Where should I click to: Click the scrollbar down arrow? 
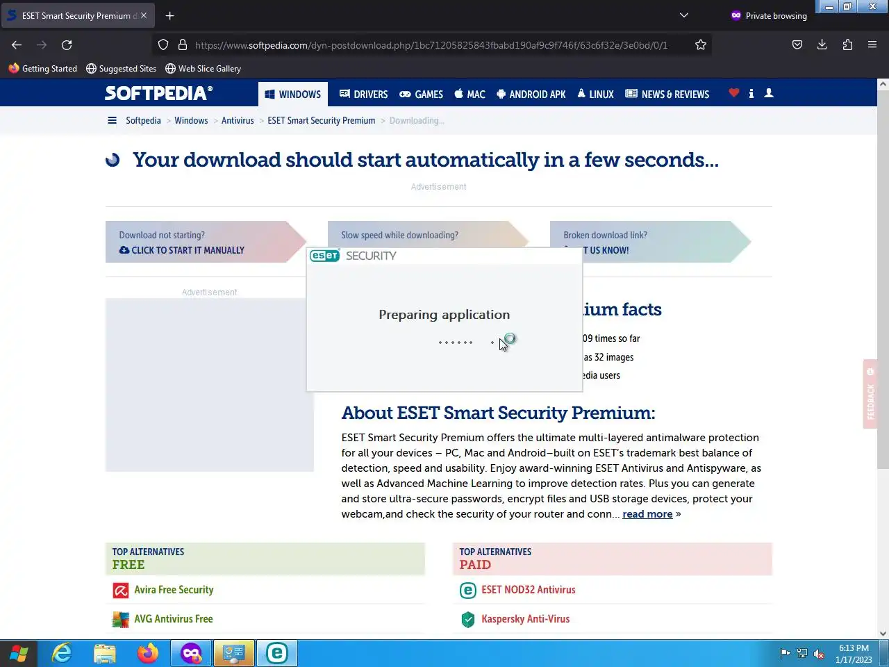pyautogui.click(x=883, y=633)
